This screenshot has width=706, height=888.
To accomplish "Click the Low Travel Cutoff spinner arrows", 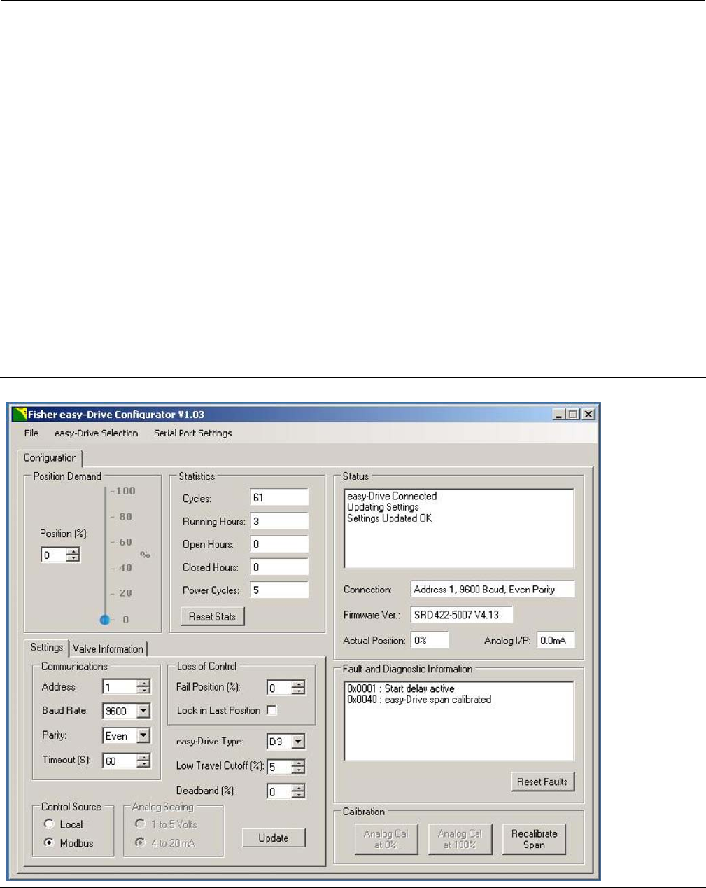I will pyautogui.click(x=298, y=767).
